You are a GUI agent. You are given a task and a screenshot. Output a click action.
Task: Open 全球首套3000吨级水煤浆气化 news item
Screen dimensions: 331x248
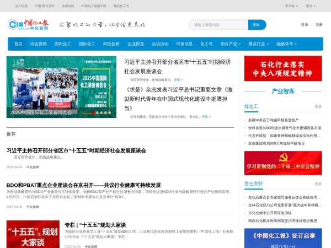285,128
